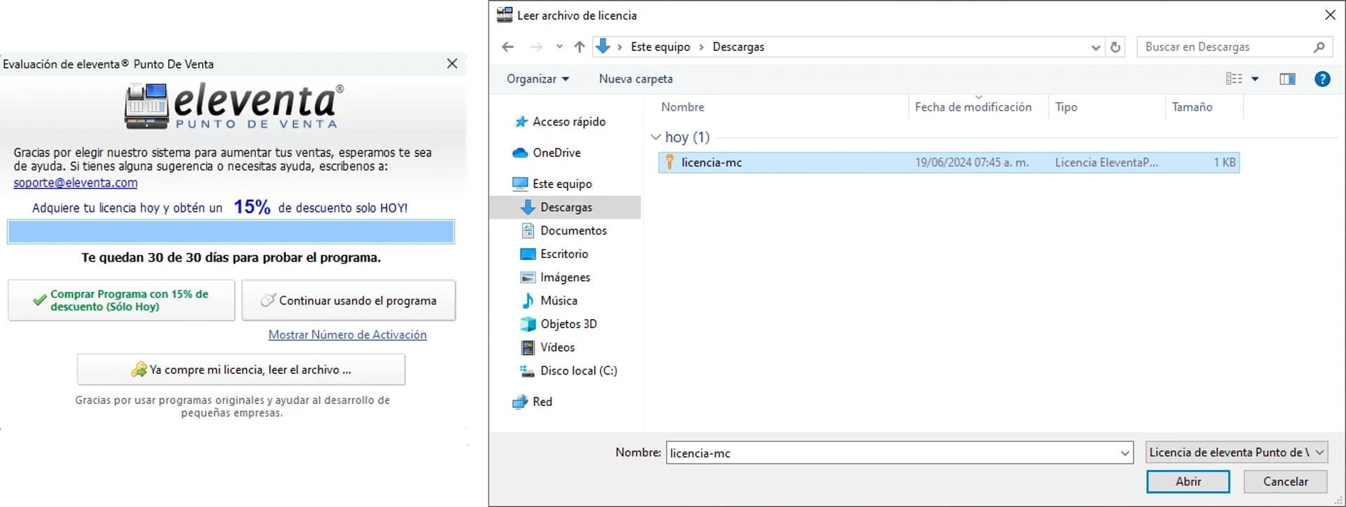Refresh the Descargas folder view
The image size is (1346, 507).
[x=1115, y=48]
